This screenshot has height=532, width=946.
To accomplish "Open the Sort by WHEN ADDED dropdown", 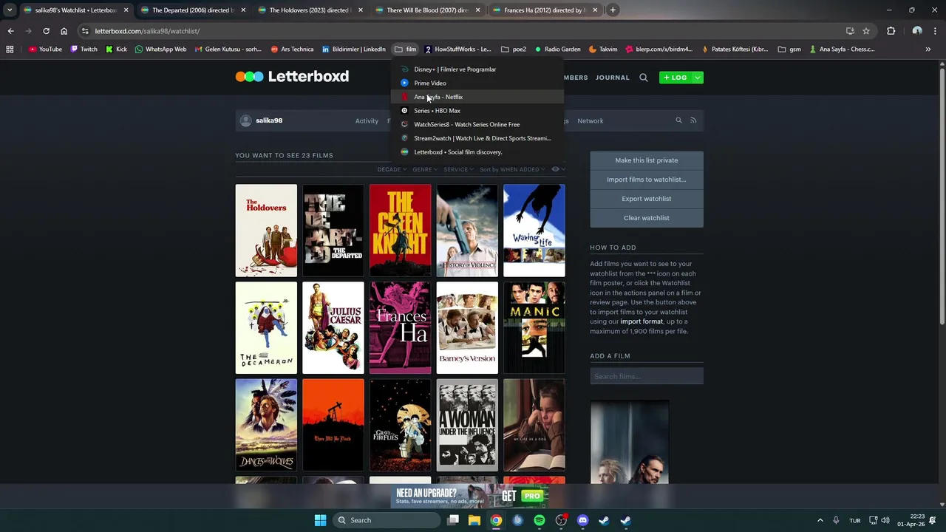I will tap(512, 169).
